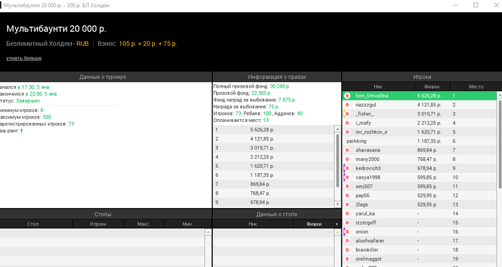Screen dimensions: 502x267
Task: Select player row vasya1998
Action: pos(420,177)
